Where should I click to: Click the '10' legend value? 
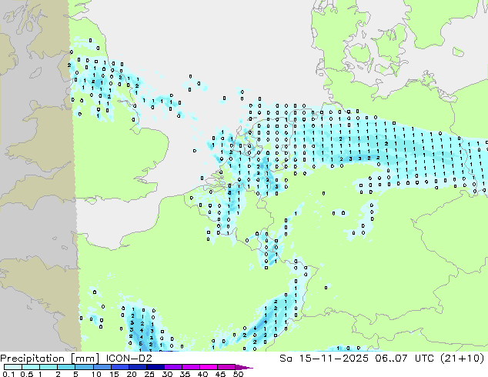tap(96, 374)
